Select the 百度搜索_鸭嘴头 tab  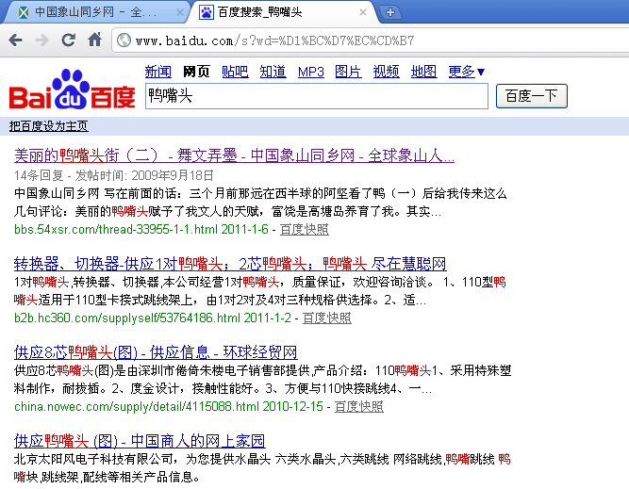(283, 12)
